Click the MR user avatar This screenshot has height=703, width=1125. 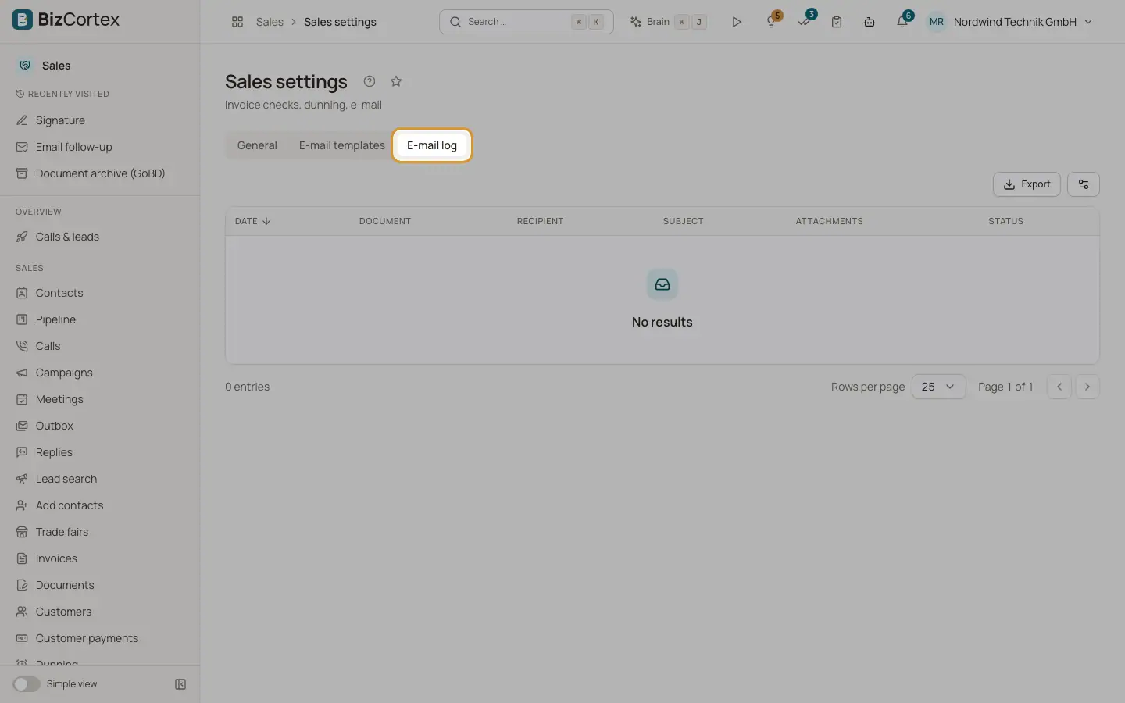click(x=937, y=22)
